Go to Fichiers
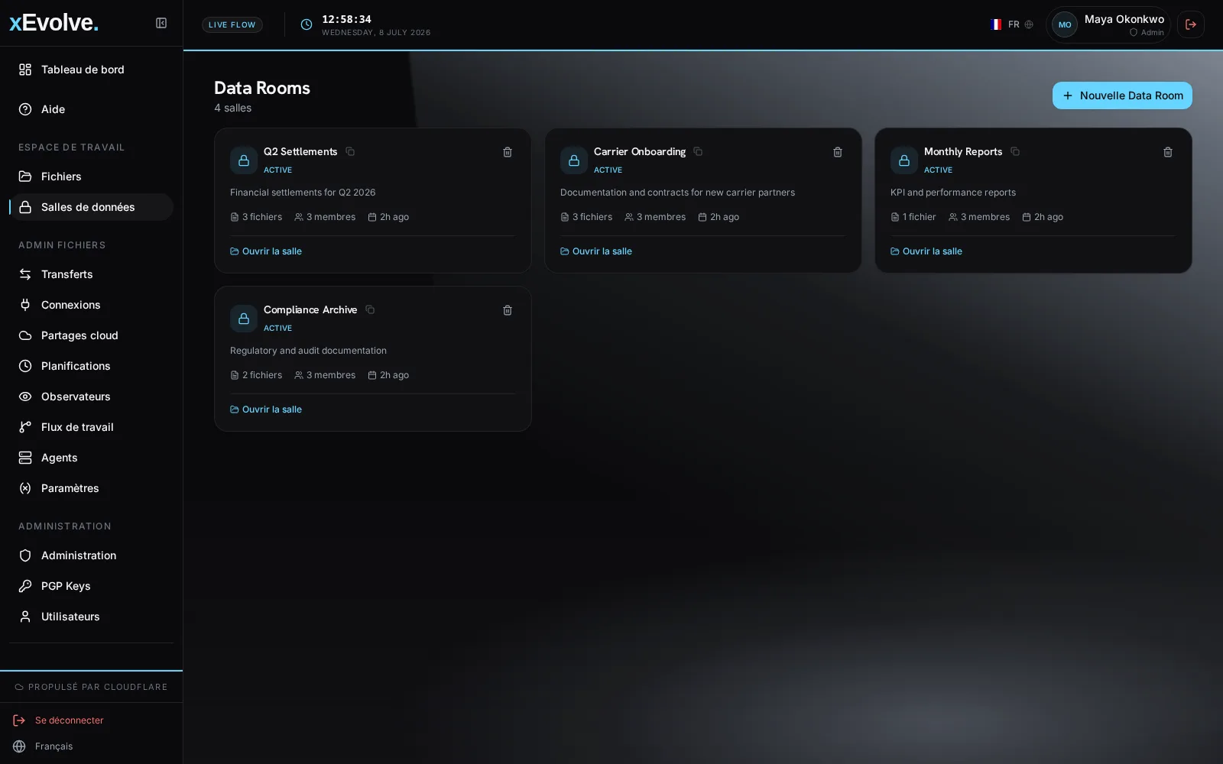Image resolution: width=1223 pixels, height=764 pixels. coord(91,176)
